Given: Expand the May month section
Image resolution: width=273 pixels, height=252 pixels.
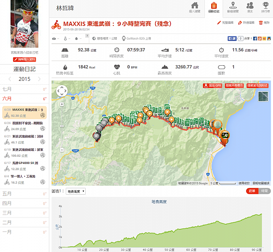Looking at the screenshot, I should click(x=24, y=194).
